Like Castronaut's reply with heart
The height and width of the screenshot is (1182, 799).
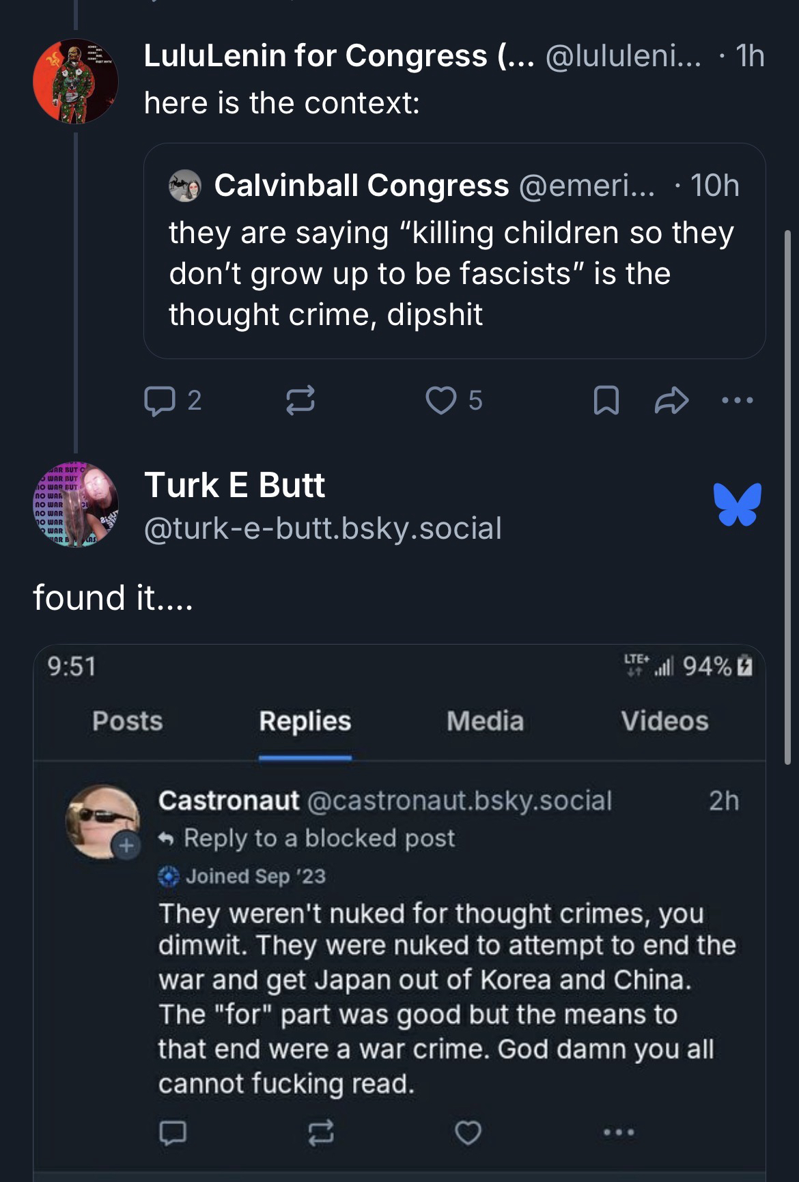tap(468, 1133)
